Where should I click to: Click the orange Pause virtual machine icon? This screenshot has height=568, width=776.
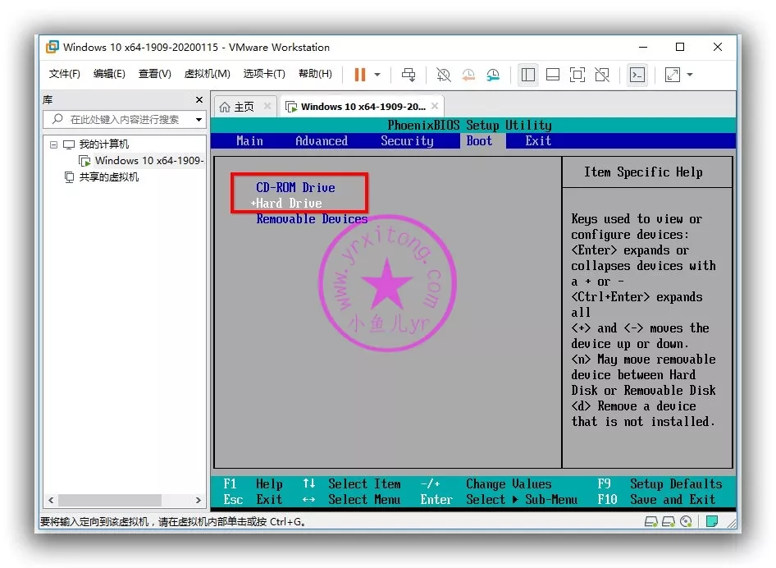[x=359, y=75]
